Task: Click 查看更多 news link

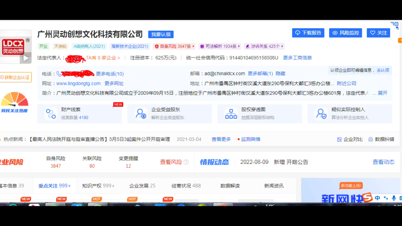Action: tap(221, 139)
